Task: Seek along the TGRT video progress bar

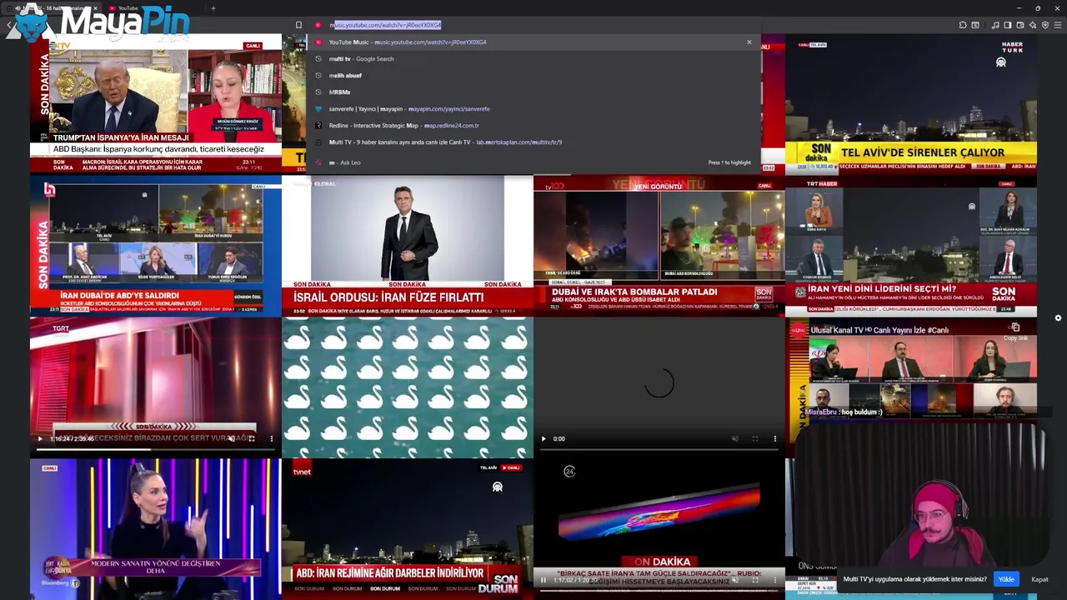Action: (155, 450)
